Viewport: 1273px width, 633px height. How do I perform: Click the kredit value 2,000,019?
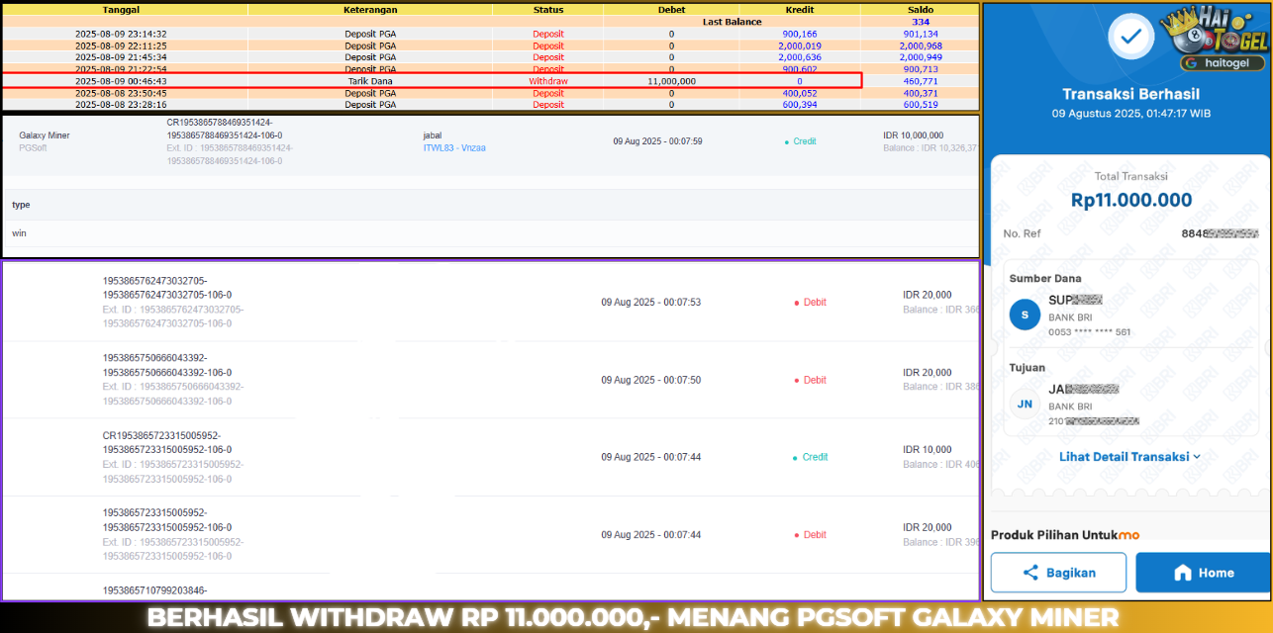[799, 45]
